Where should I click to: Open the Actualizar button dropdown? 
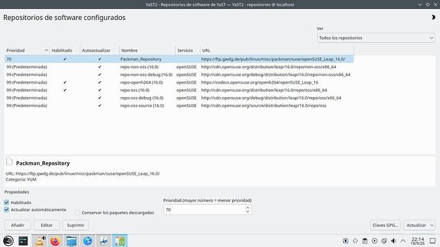click(x=432, y=225)
